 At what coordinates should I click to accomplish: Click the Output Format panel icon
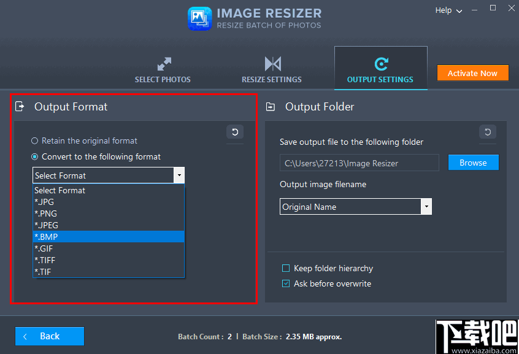click(x=20, y=106)
